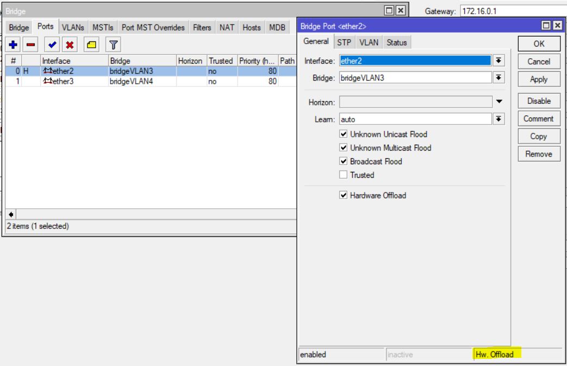
Task: Toggle Unknown Multicast Flood checkbox
Action: tap(344, 147)
